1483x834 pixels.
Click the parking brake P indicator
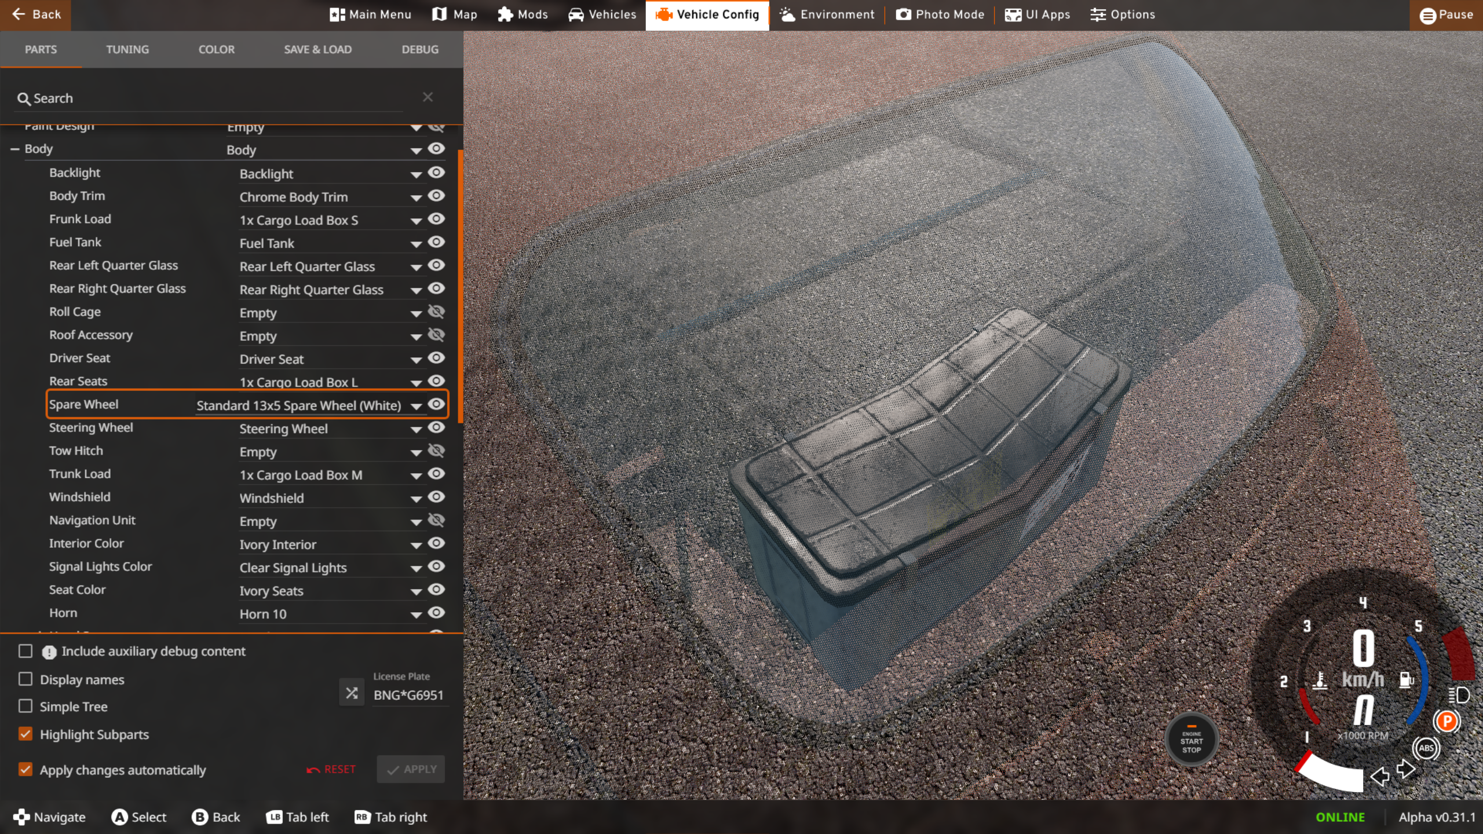(x=1447, y=721)
